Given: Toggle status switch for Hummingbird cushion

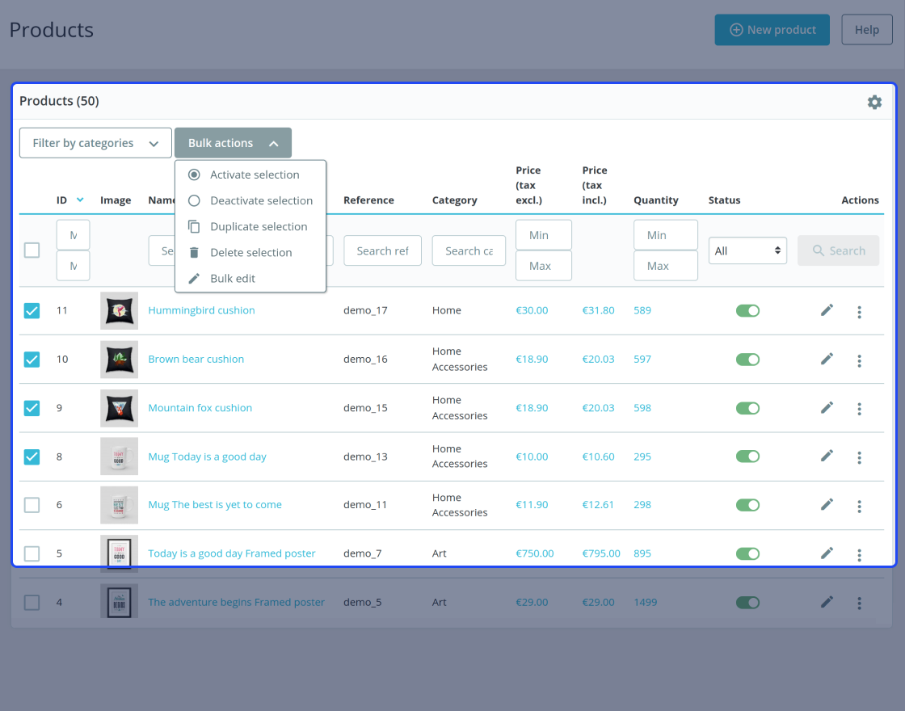Looking at the screenshot, I should (747, 310).
